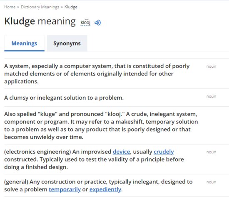Click the temporarily hyperlink
This screenshot has width=229, height=201.
[65, 189]
